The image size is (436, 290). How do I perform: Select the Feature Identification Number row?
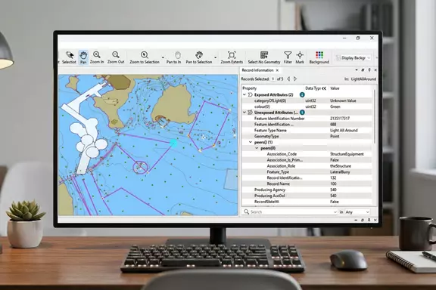307,119
